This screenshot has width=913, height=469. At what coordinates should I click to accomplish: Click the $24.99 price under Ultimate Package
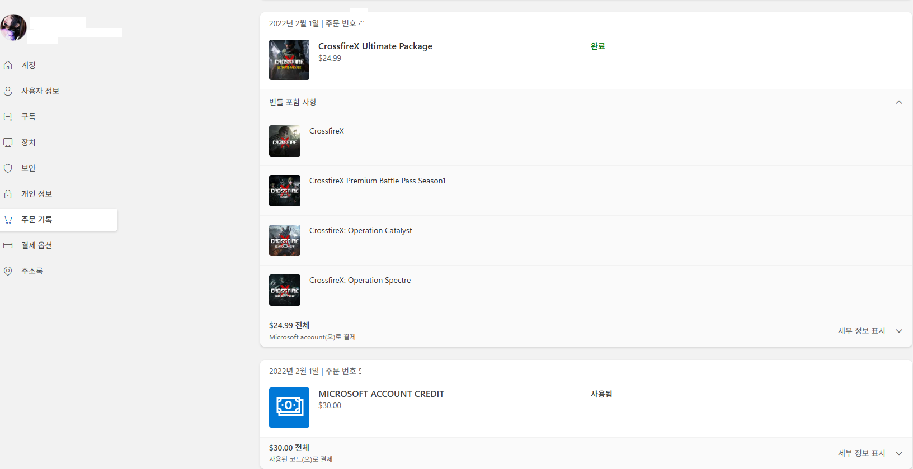click(x=330, y=58)
